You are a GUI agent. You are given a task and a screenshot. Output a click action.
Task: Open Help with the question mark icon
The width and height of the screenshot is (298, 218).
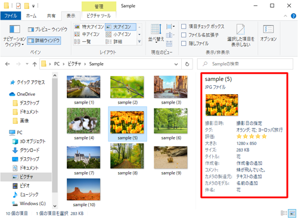(293, 16)
